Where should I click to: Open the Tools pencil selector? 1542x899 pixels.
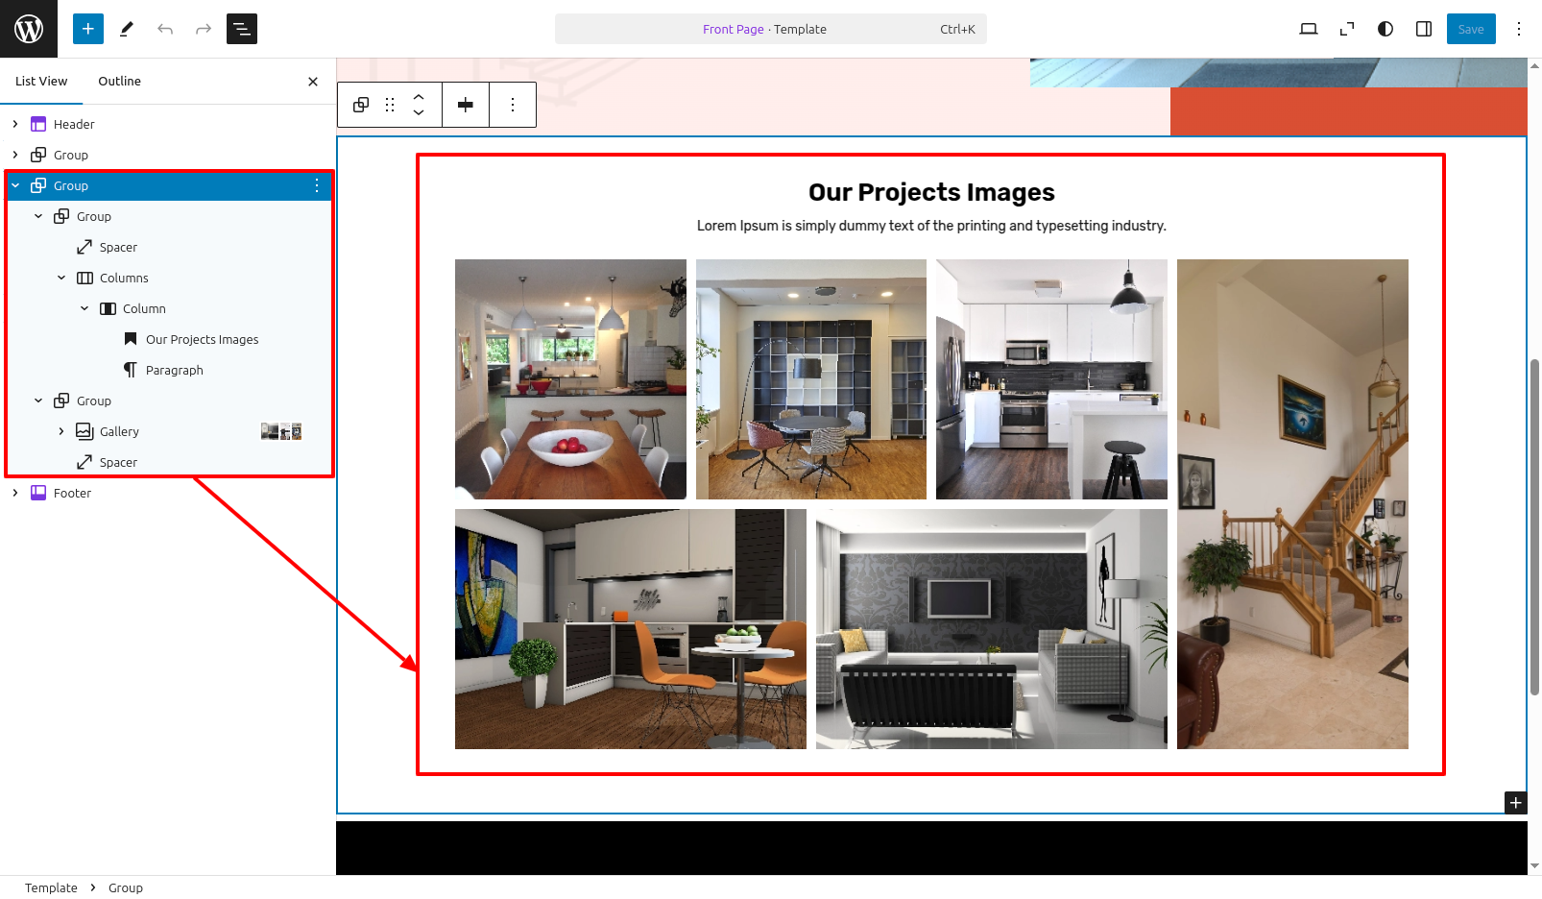[127, 29]
